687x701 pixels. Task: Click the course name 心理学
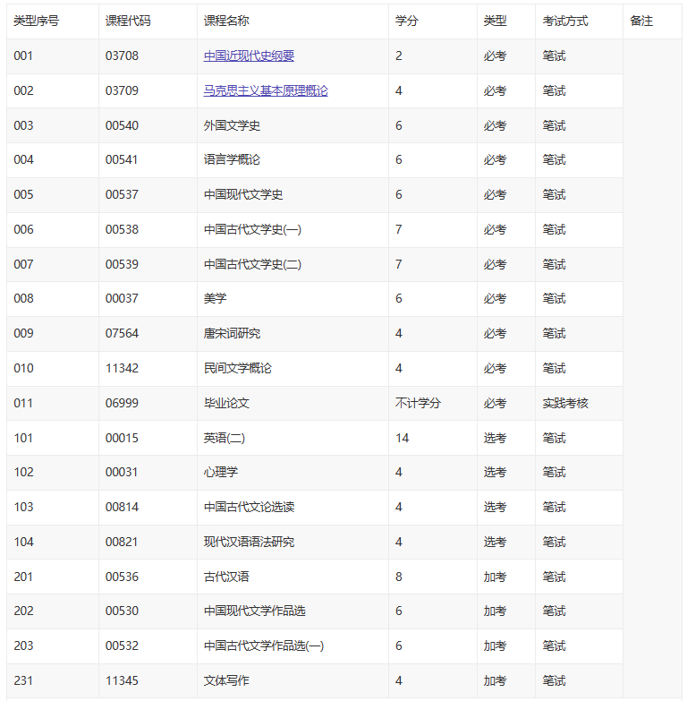coord(221,472)
